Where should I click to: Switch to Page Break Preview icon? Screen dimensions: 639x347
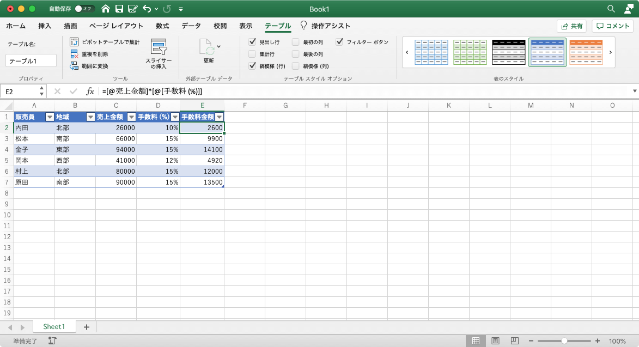(x=515, y=341)
